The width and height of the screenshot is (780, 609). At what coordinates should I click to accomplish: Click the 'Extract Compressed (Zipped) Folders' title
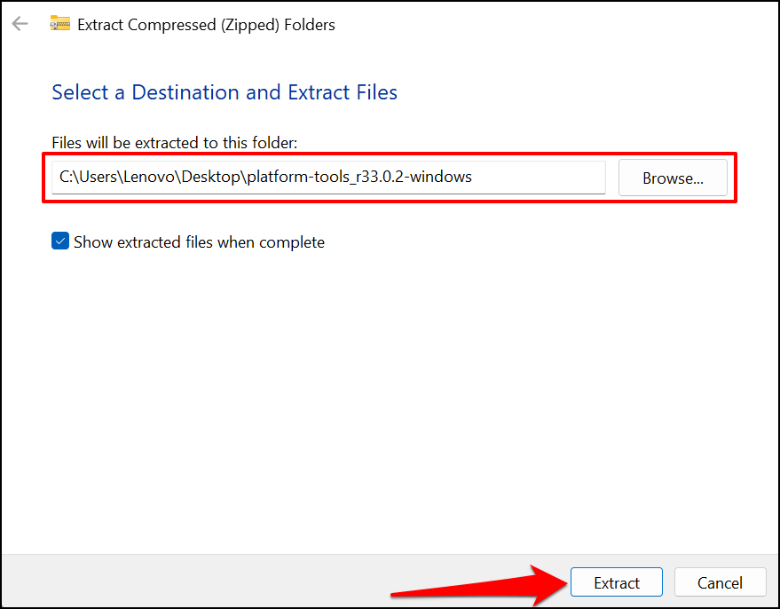pos(206,25)
